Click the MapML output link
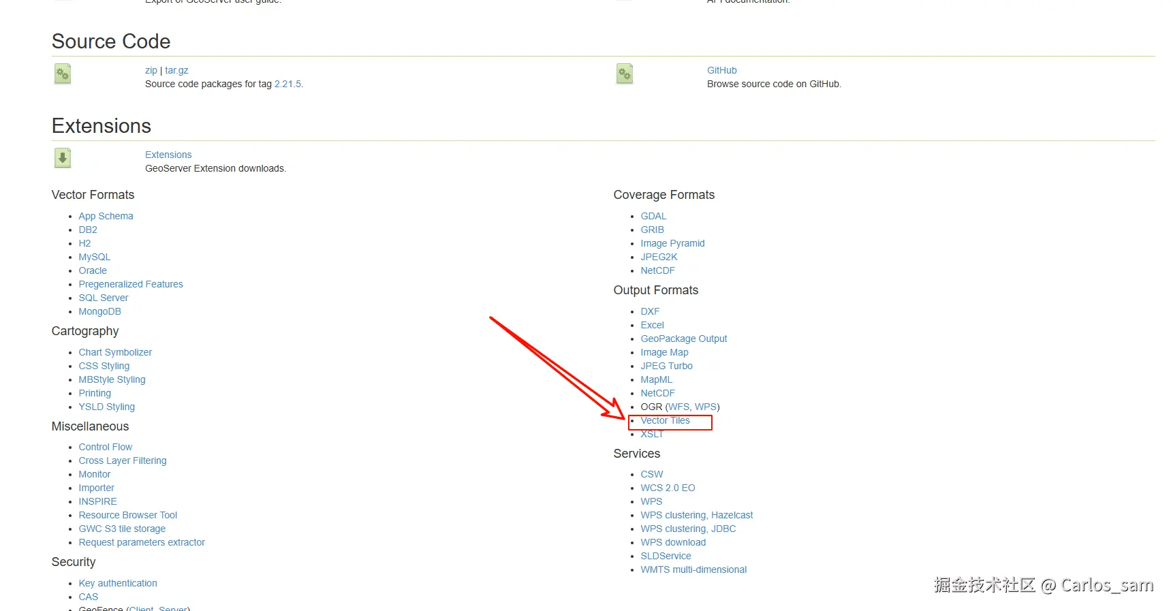 (x=656, y=379)
